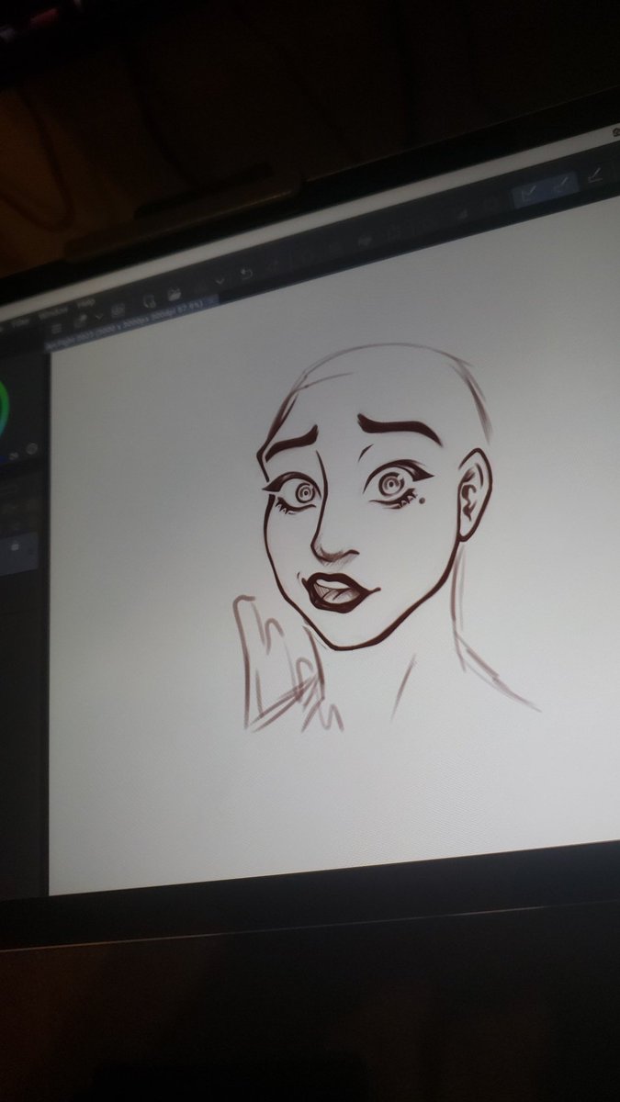
Task: Open an existing file via folder icon
Action: [x=175, y=295]
